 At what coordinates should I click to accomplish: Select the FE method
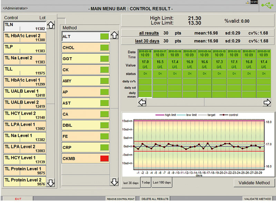click(x=86, y=136)
